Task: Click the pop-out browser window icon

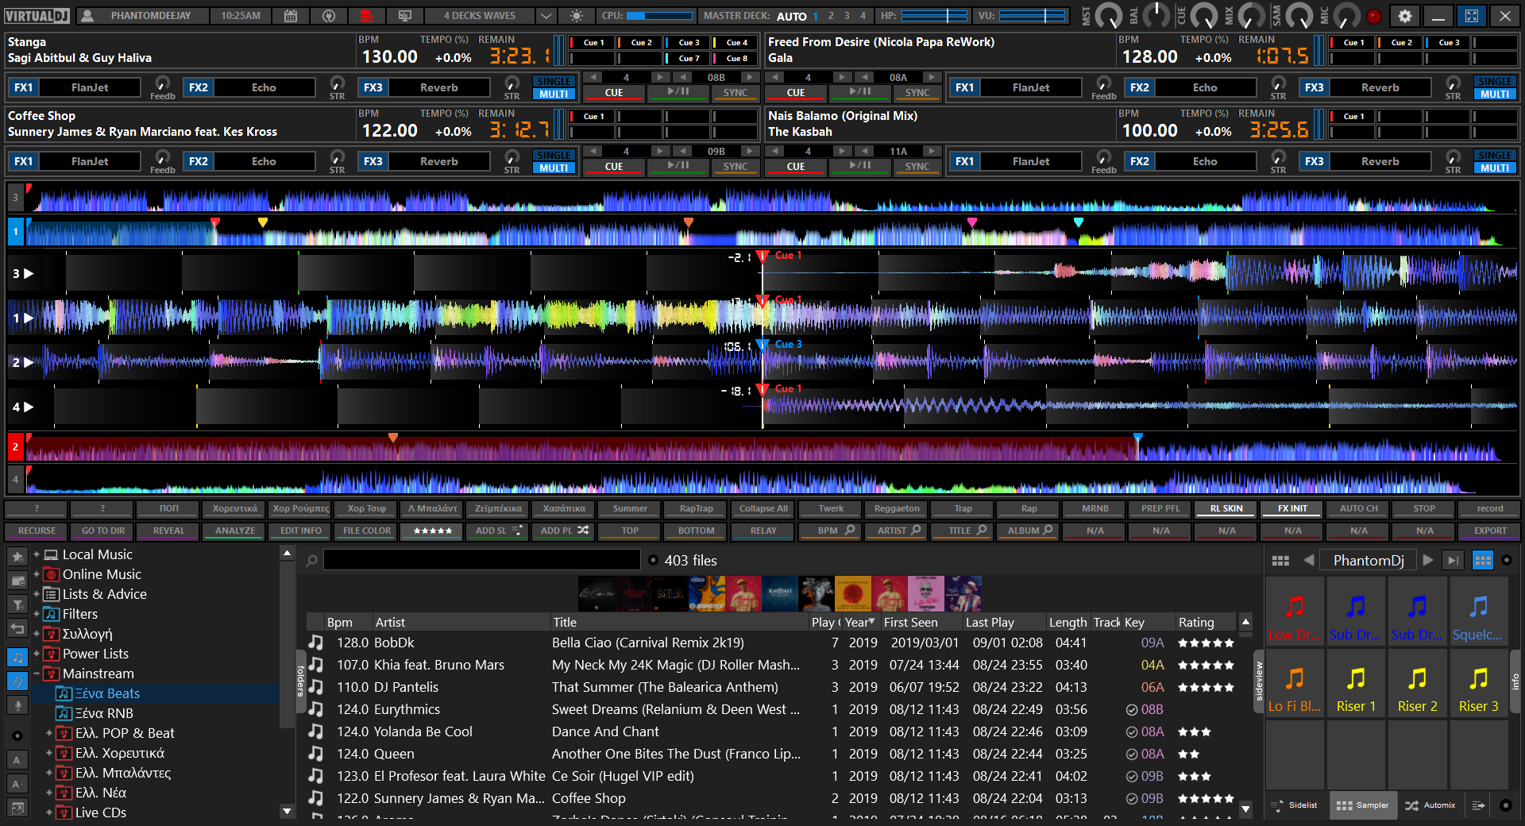Action: [17, 808]
